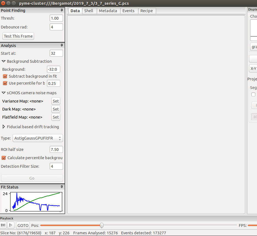Image resolution: width=257 pixels, height=236 pixels.
Task: Collapse the sCMOS camera noise maps section
Action: coord(4,93)
